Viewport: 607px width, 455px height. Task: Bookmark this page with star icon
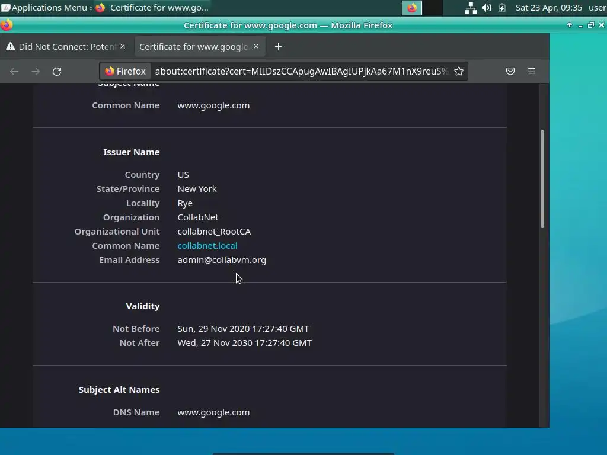click(459, 71)
